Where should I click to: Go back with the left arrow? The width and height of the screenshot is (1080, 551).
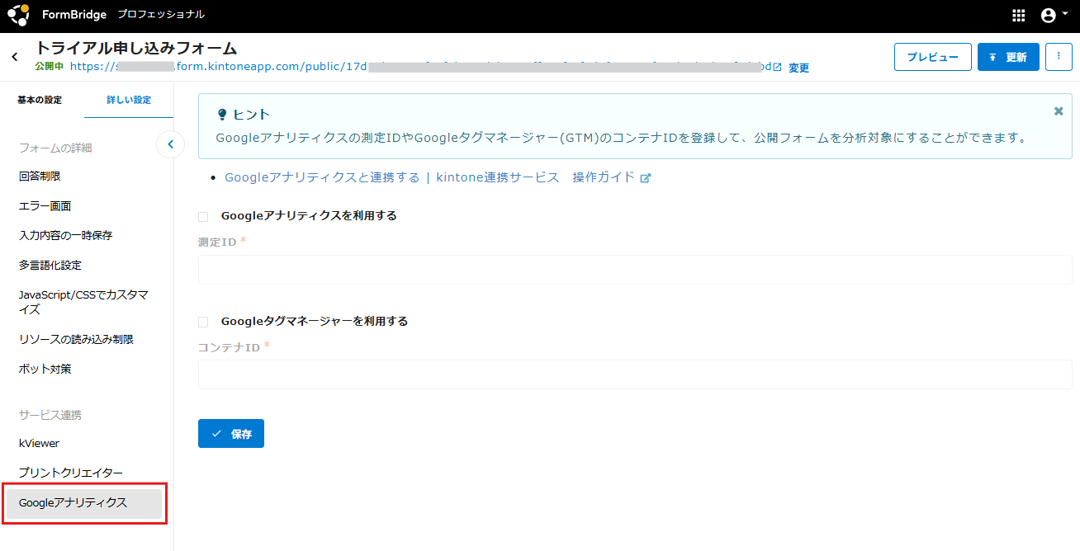pos(15,57)
